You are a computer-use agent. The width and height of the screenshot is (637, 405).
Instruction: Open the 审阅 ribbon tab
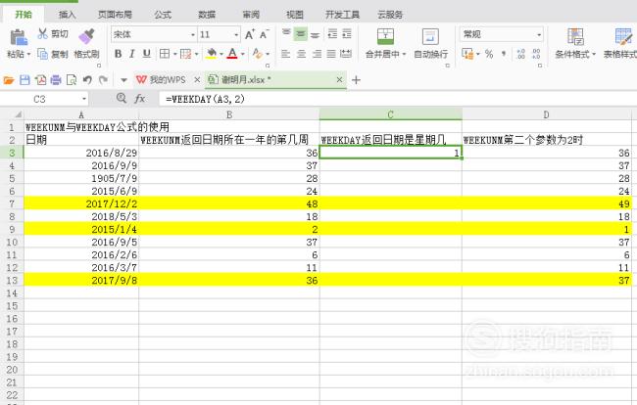(x=251, y=15)
